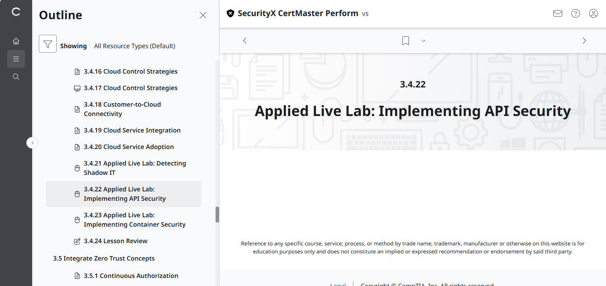This screenshot has height=286, width=606.
Task: Close the Outline panel
Action: [x=203, y=15]
